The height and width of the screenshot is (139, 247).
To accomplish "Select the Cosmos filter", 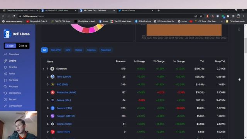I will [x=91, y=50].
